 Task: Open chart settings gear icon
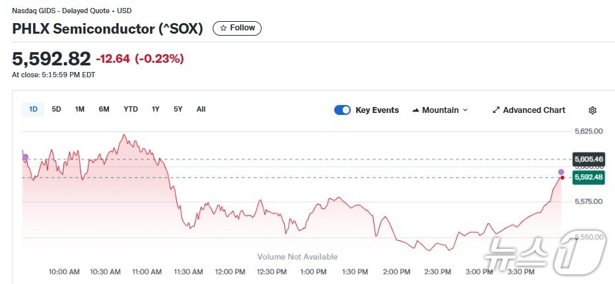pyautogui.click(x=592, y=110)
